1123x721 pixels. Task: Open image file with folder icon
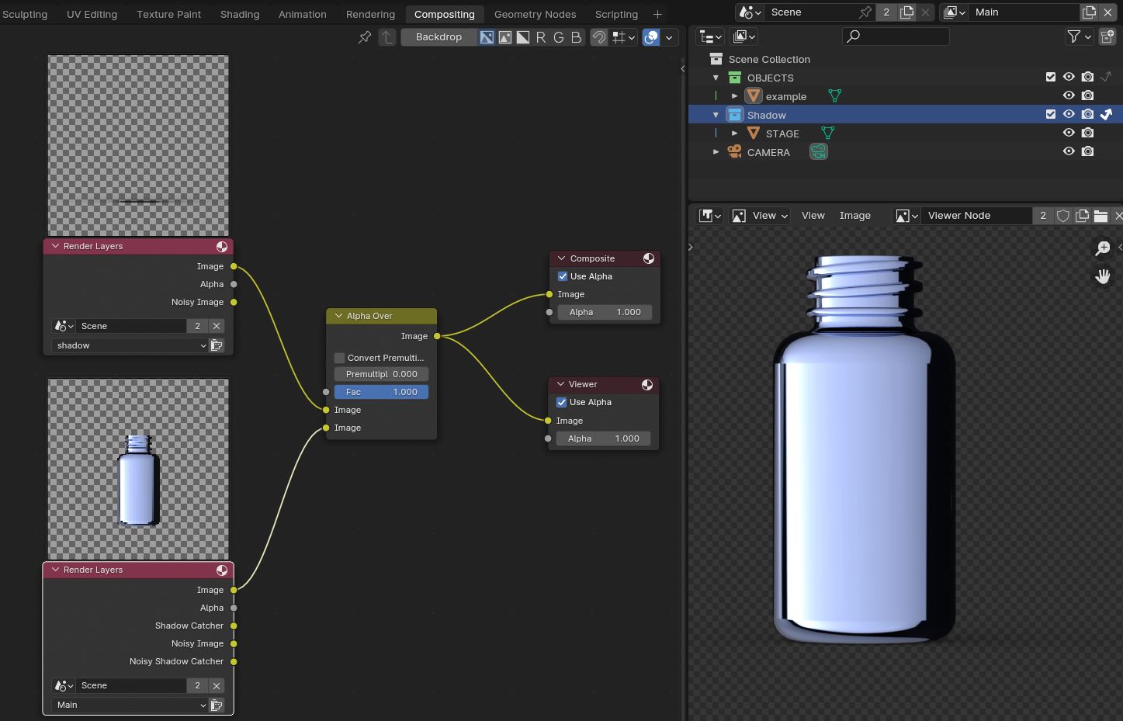[1100, 216]
